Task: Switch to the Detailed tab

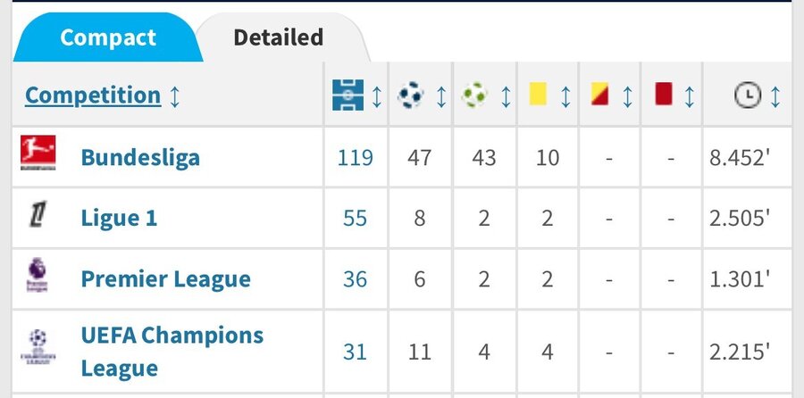Action: coord(279,37)
